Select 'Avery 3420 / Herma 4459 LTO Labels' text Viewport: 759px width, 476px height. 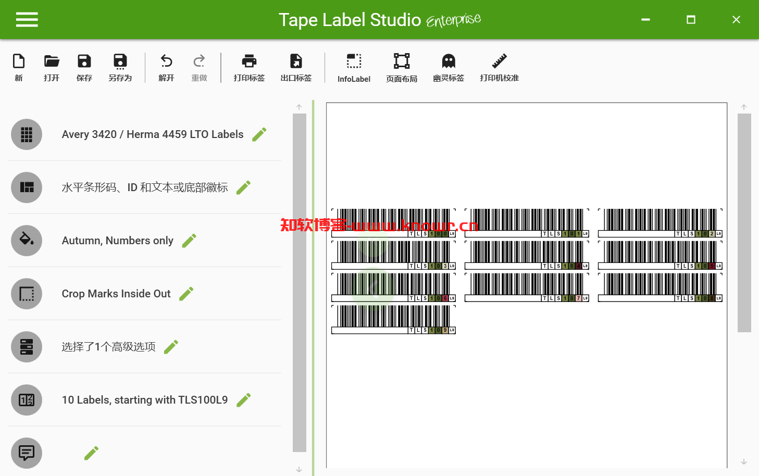coord(153,134)
